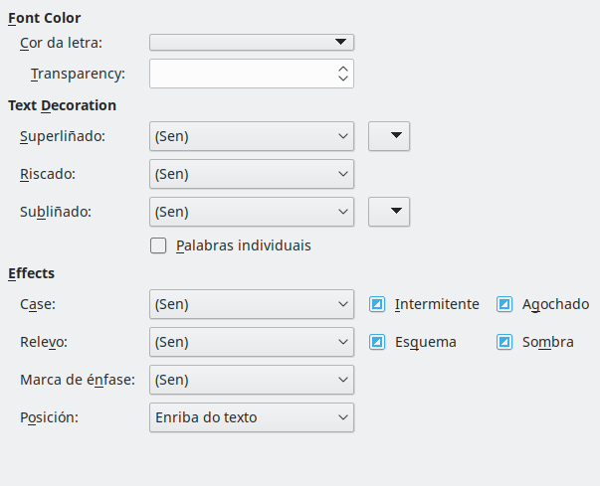
Task: Click the Intermitente label text
Action: coord(437,304)
